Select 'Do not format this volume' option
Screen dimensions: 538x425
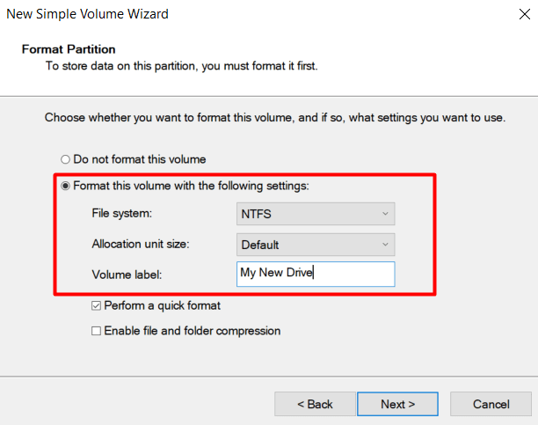65,160
